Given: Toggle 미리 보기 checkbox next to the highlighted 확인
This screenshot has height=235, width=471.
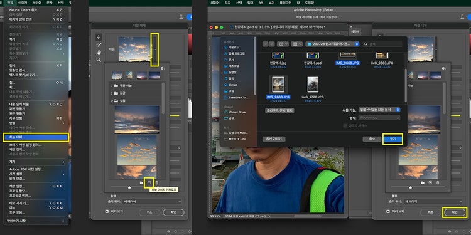Looking at the screenshot, I should pyautogui.click(x=388, y=211).
